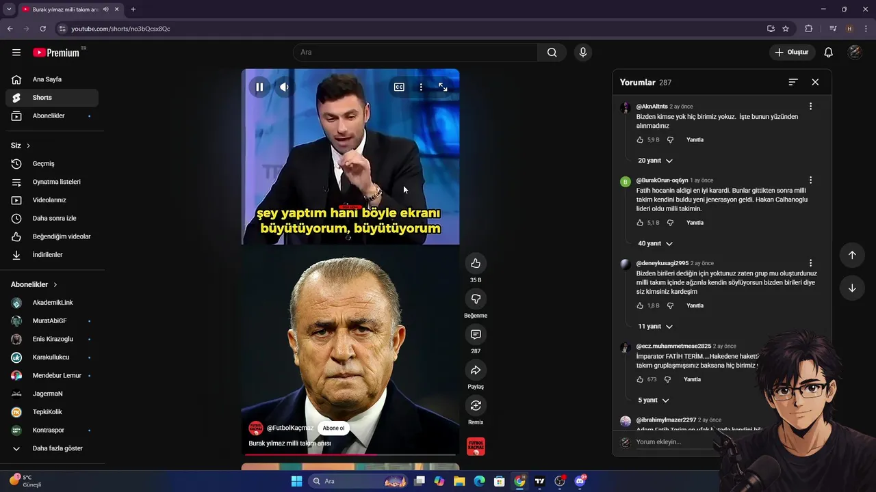Open the MuratAbiGF subscription channel
The image size is (876, 492).
tap(52, 320)
